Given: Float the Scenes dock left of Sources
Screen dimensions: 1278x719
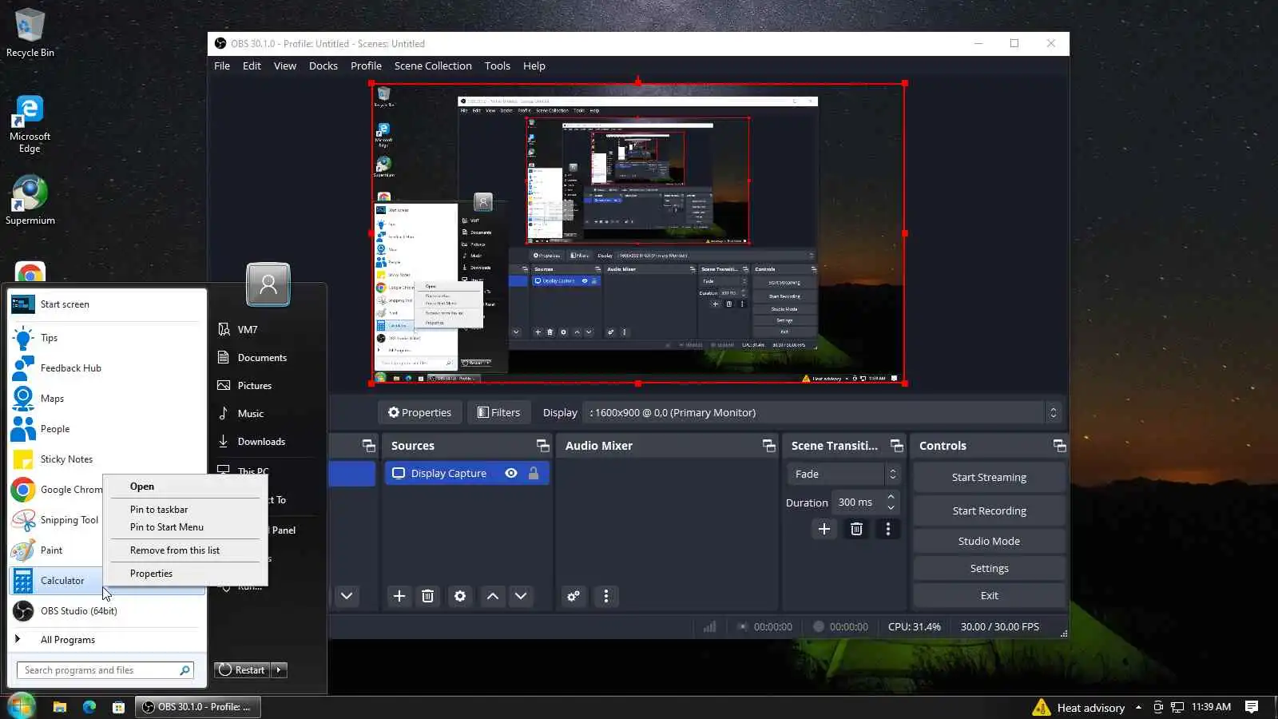Looking at the screenshot, I should click(x=368, y=446).
